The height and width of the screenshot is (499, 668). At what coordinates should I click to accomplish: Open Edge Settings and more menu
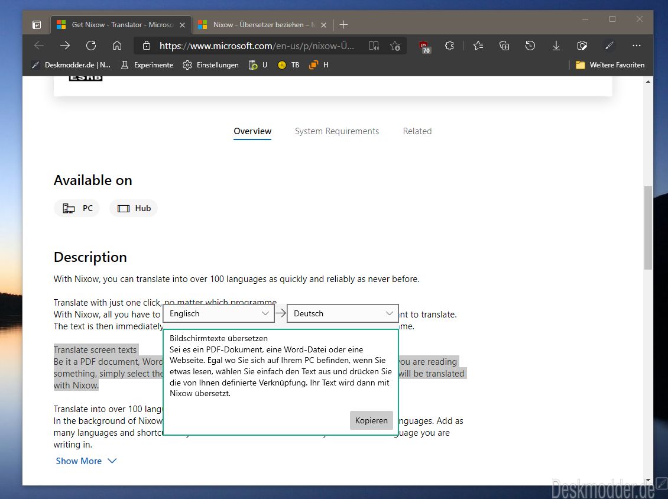coord(637,46)
